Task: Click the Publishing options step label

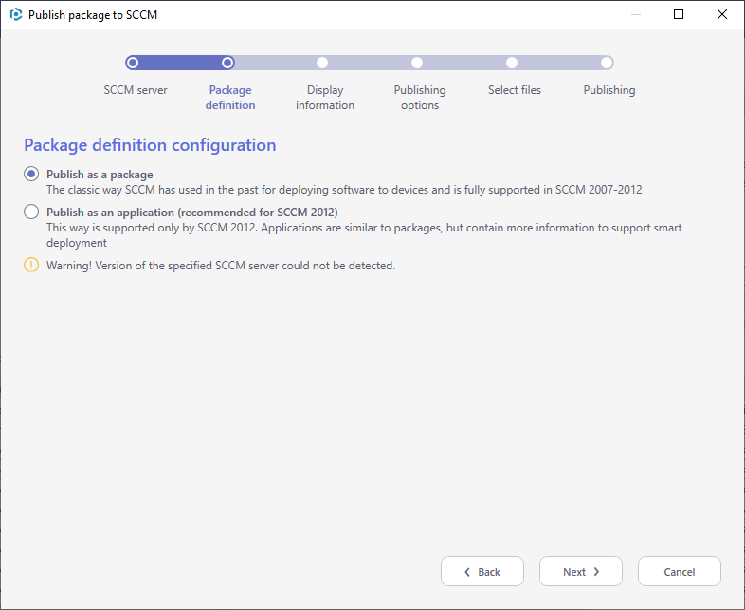Action: (420, 98)
